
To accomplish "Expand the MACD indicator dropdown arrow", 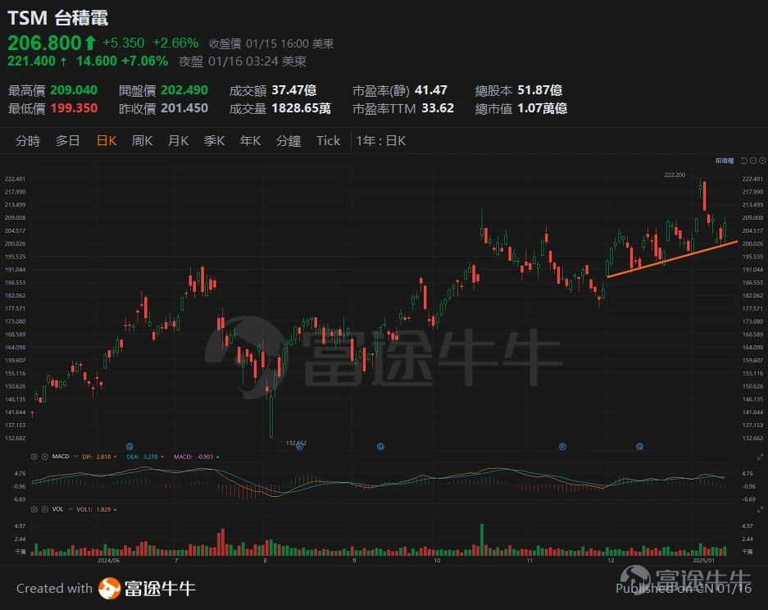I will click(76, 457).
